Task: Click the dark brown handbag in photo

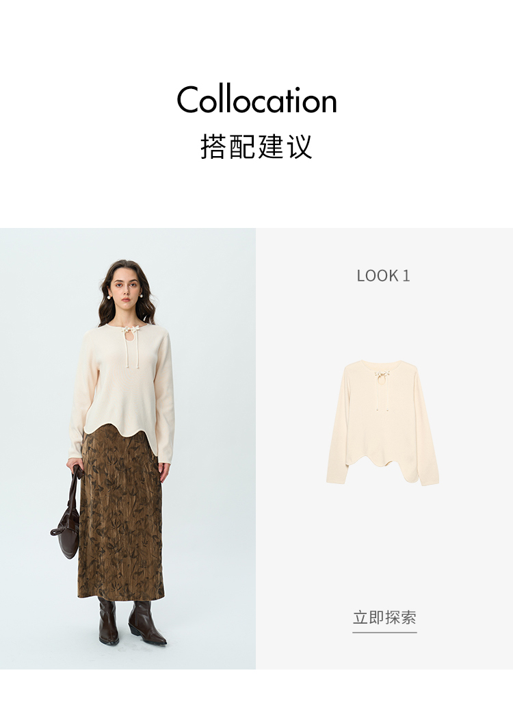Action: (x=66, y=513)
